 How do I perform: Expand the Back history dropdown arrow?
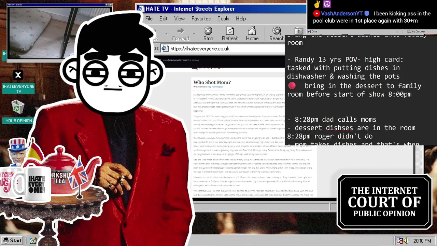click(167, 34)
